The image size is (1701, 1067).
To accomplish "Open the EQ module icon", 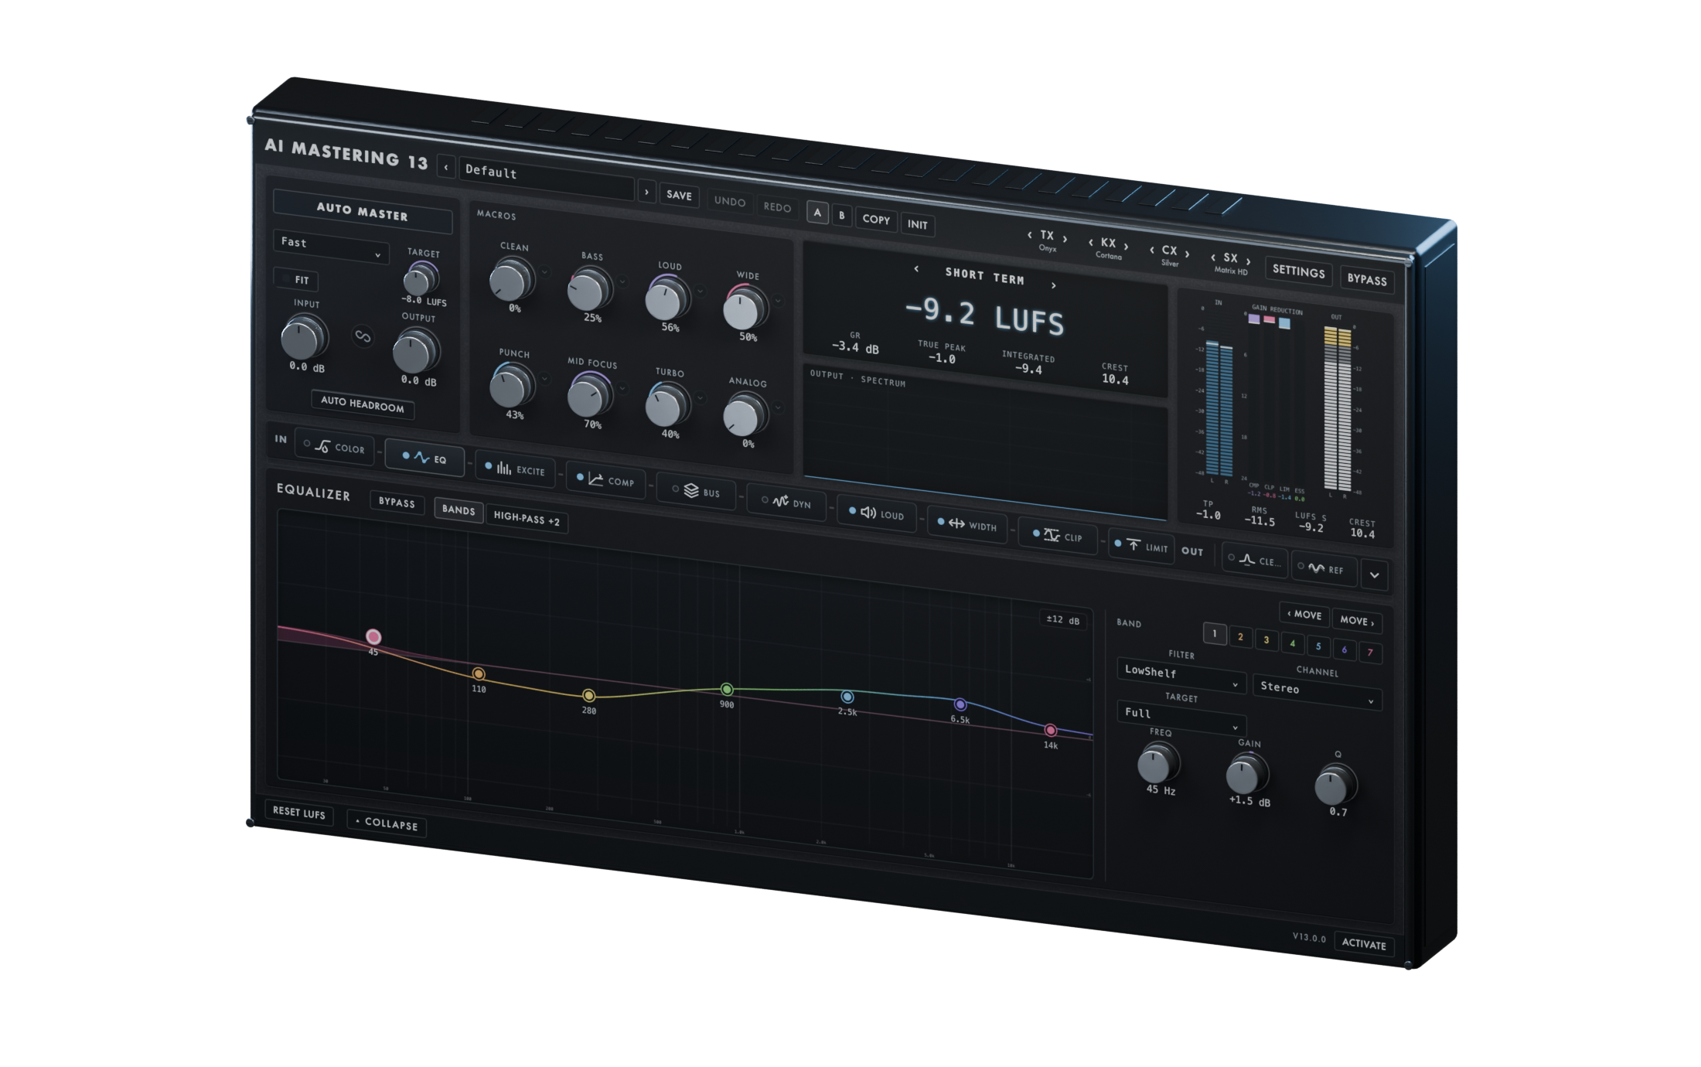I will pyautogui.click(x=421, y=457).
